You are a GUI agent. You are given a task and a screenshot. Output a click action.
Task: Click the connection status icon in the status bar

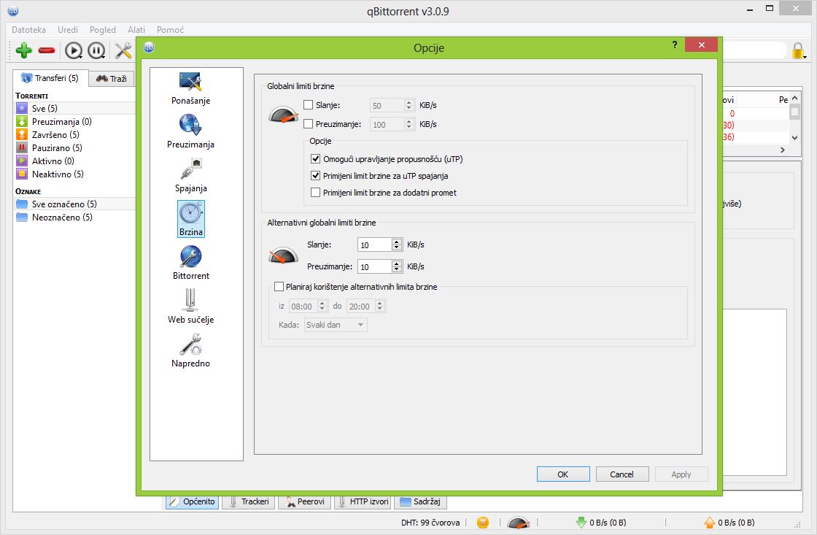[x=483, y=522]
